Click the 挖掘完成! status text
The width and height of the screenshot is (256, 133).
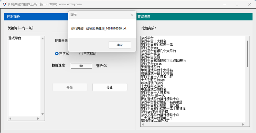click(149, 28)
